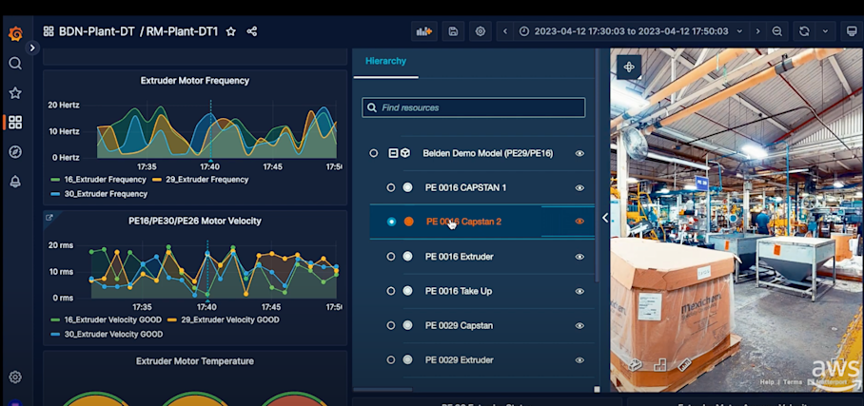Select PE 0029 Extruder radio button
864x406 pixels.
[x=391, y=359]
